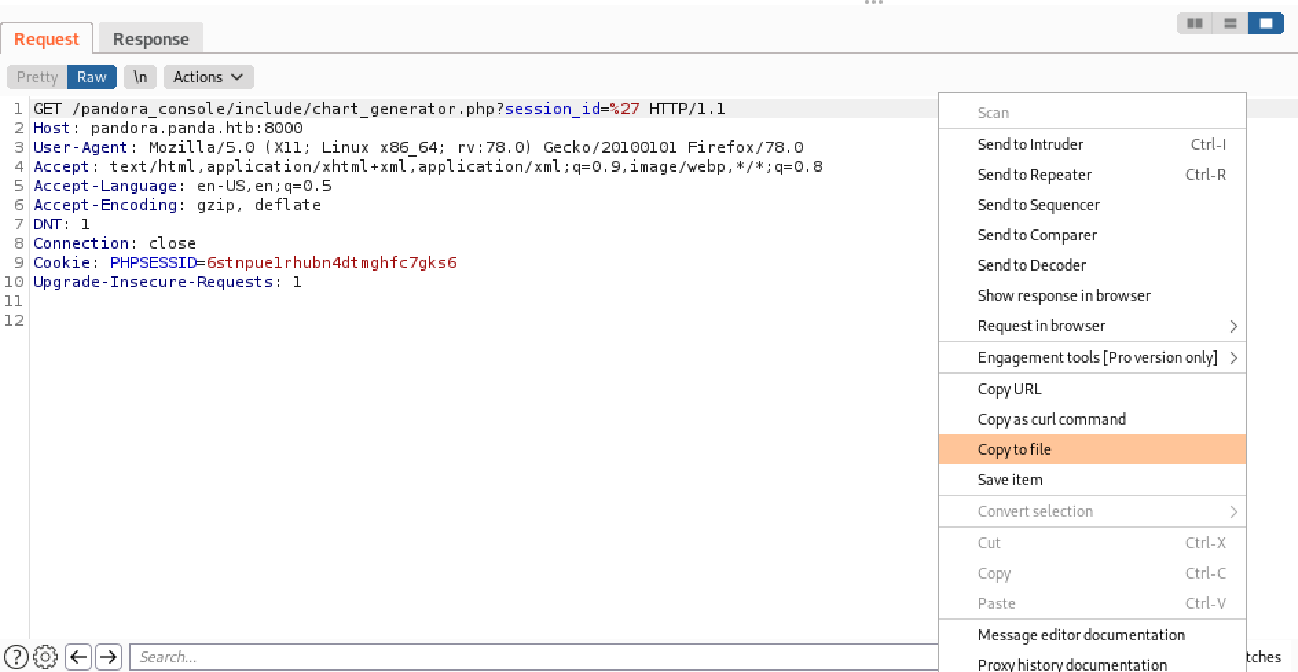The width and height of the screenshot is (1298, 672).
Task: Click the Accept text/html header line
Action: pyautogui.click(x=428, y=166)
